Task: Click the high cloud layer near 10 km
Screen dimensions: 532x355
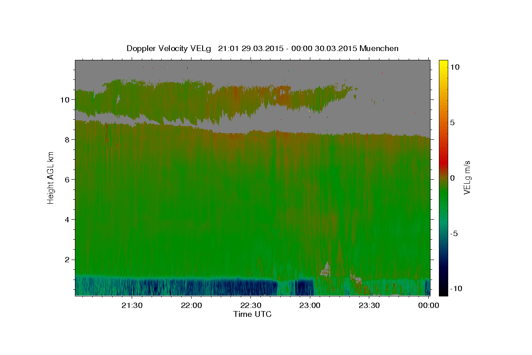Action: coord(213,100)
